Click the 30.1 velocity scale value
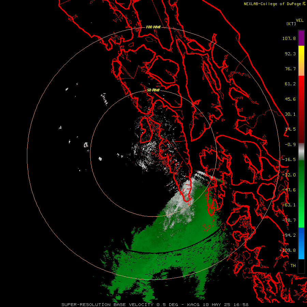307x307 pixels. pos(290,114)
